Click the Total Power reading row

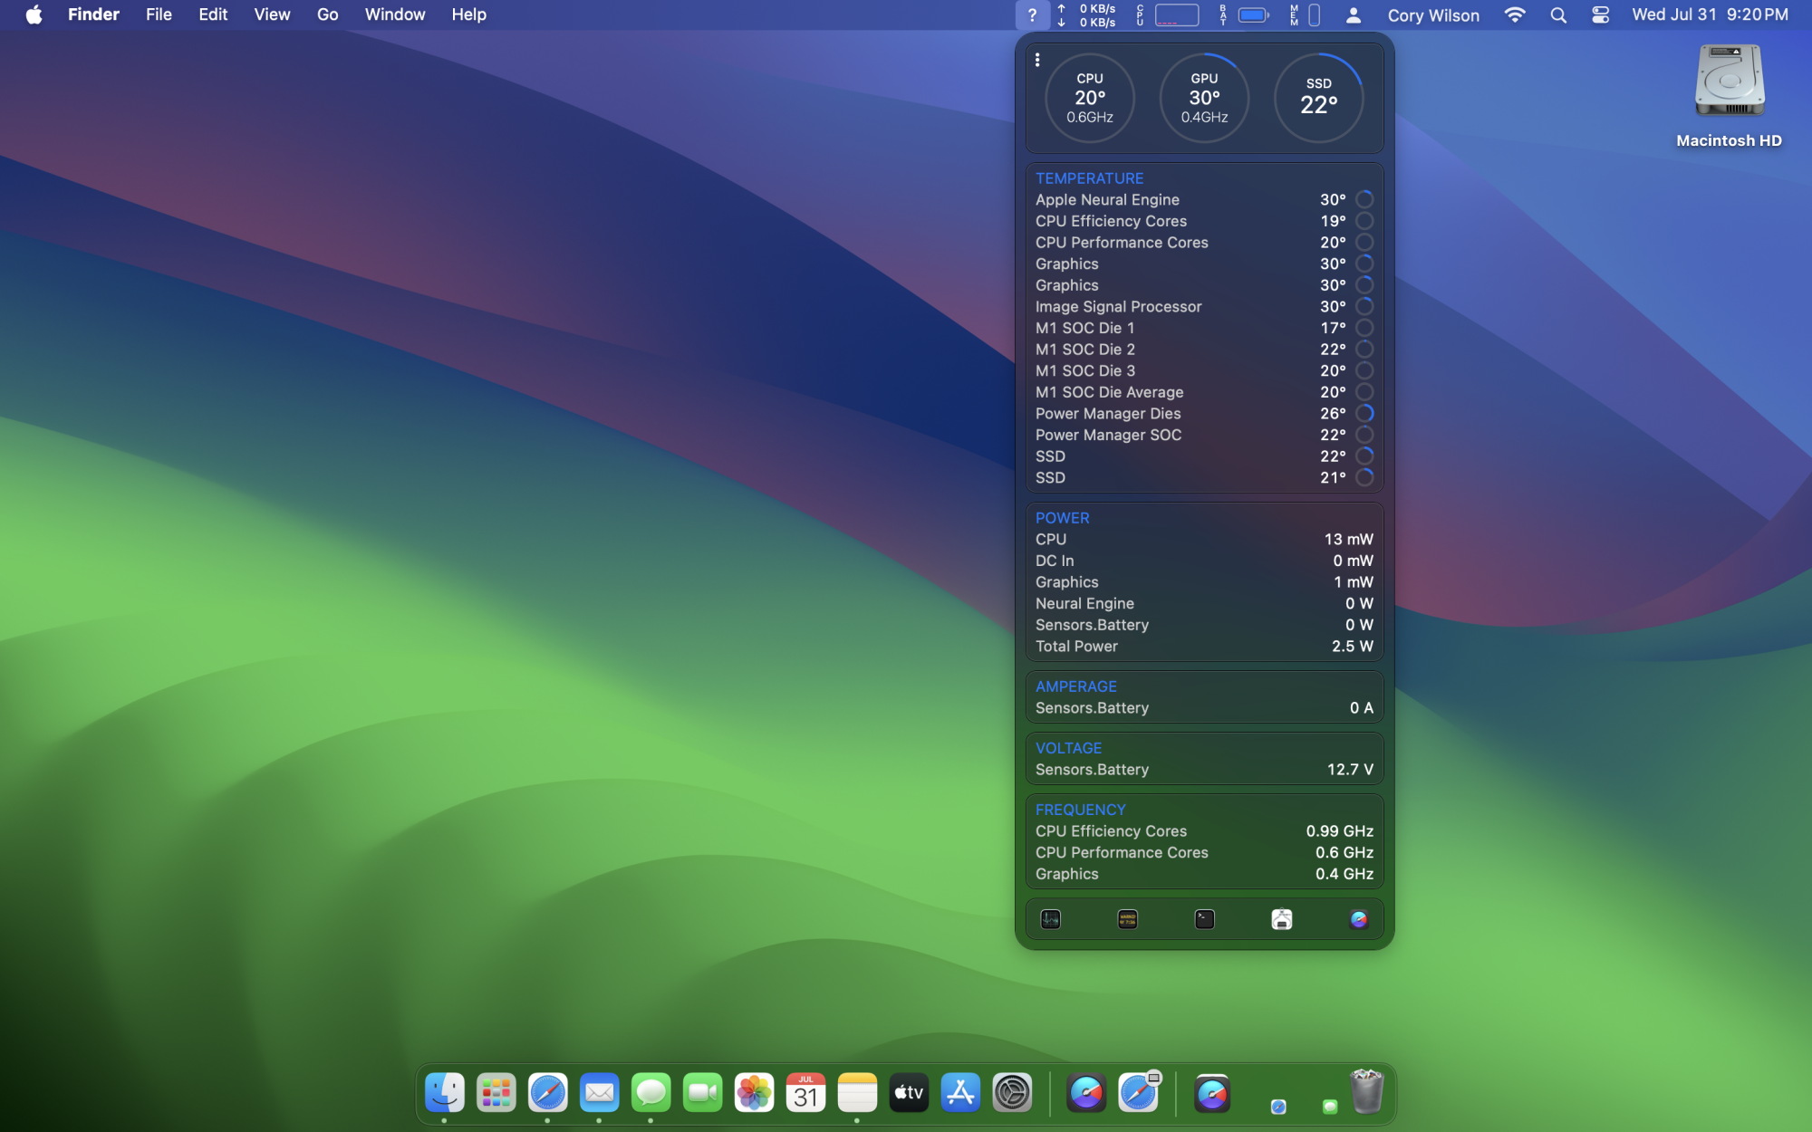(1203, 647)
